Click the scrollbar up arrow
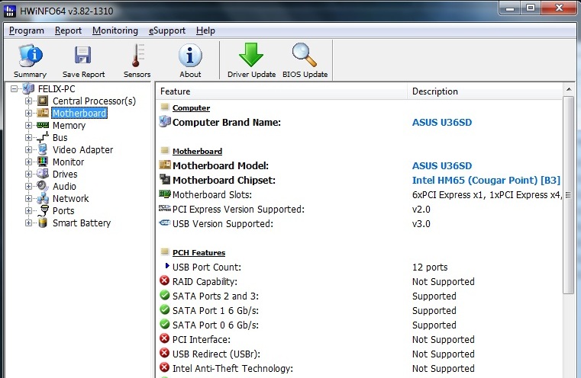The height and width of the screenshot is (378, 581). [x=568, y=89]
